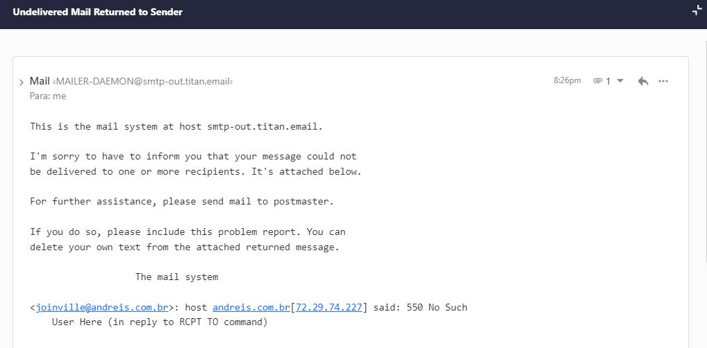Click the sender name Mail
The width and height of the screenshot is (707, 348).
pos(40,81)
